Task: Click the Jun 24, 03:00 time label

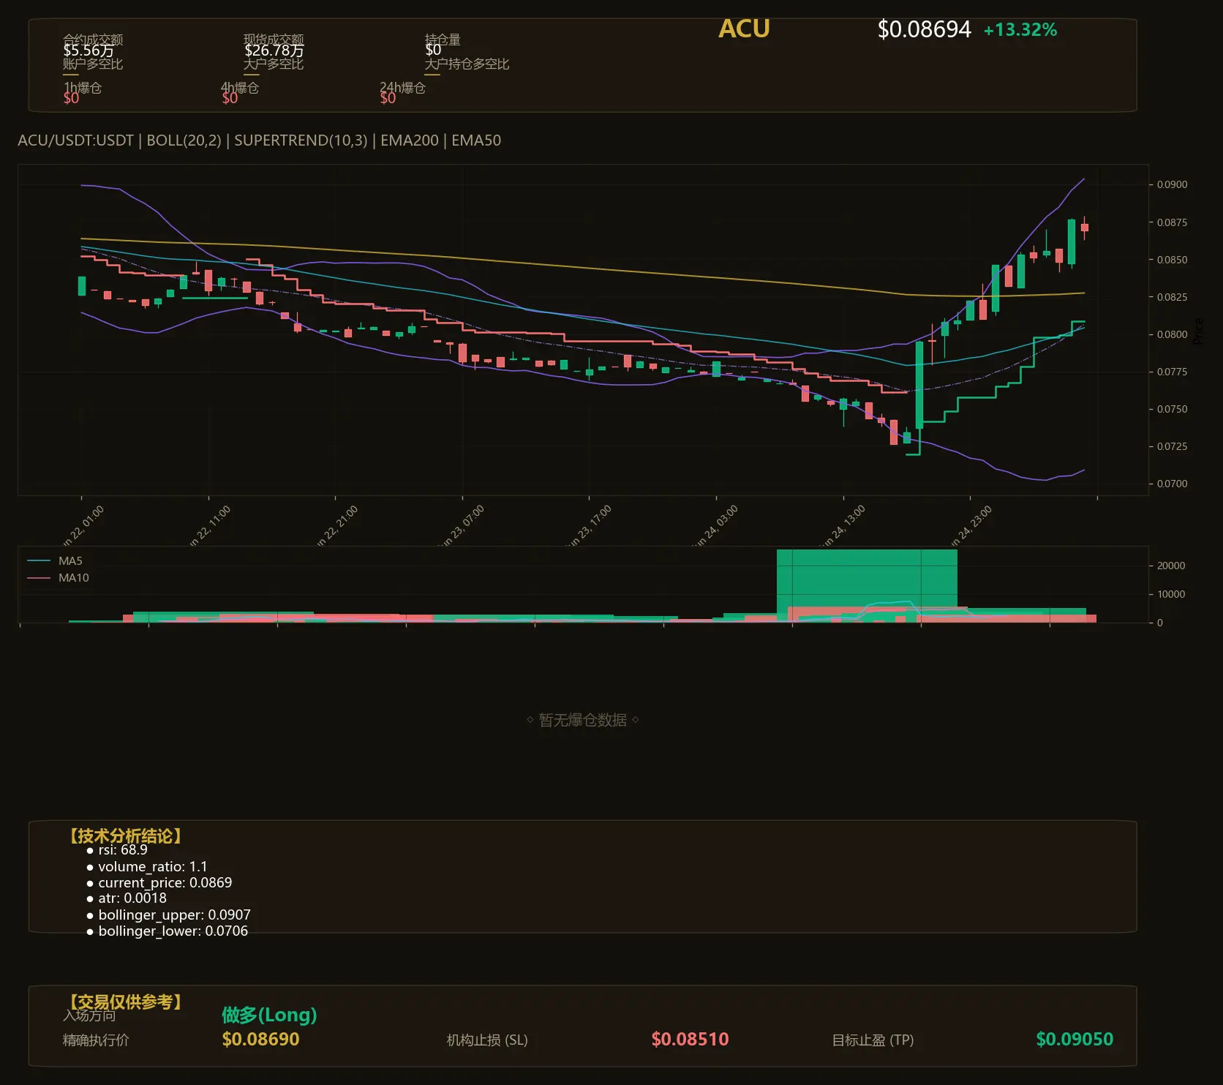Action: pyautogui.click(x=717, y=526)
